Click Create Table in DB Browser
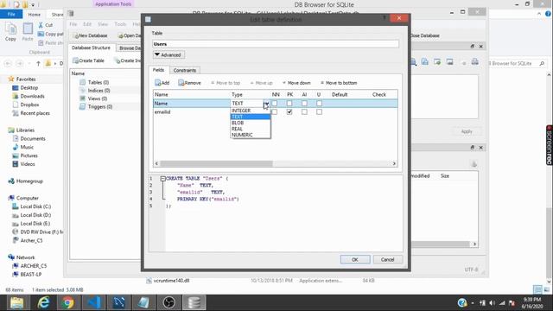This screenshot has height=311, width=553. point(88,60)
